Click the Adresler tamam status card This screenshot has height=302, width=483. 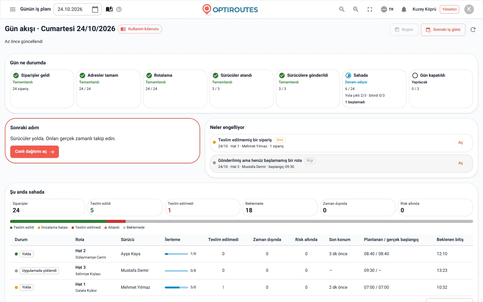108,89
